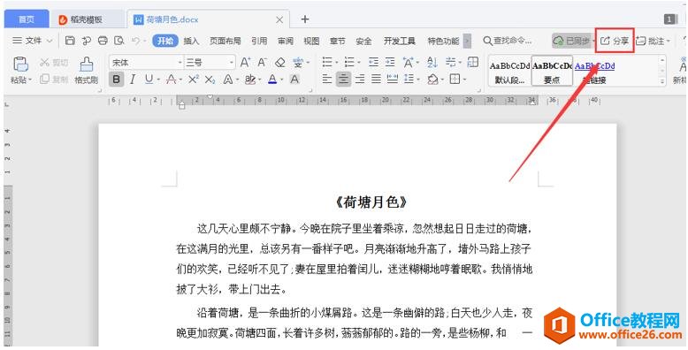
Task: Click the Format Painter (格式刷) icon
Action: [86, 65]
